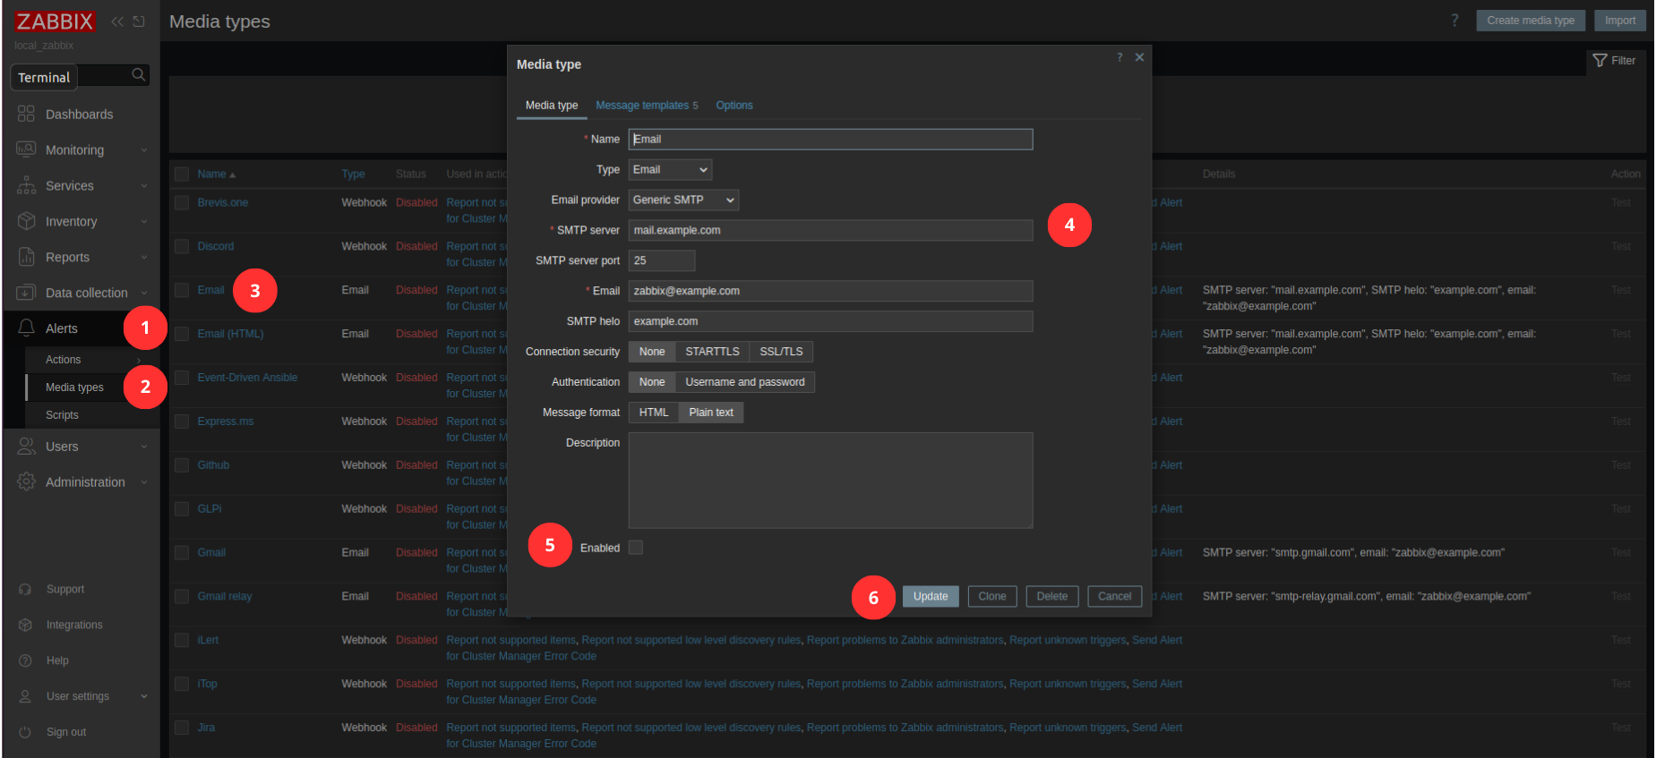Click the SMTP helo input field
Screen dimensions: 1656x758
pyautogui.click(x=830, y=321)
